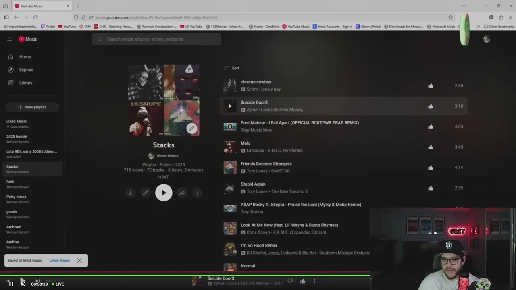Click the padlock site info icon

tap(83, 17)
